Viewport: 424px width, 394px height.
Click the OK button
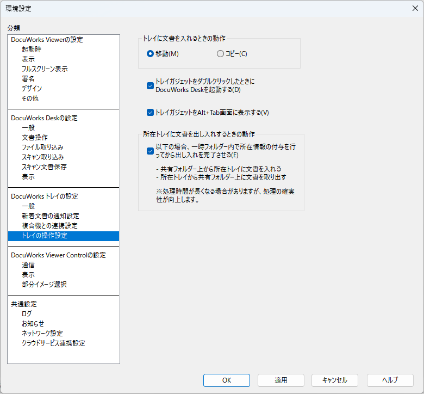227,380
